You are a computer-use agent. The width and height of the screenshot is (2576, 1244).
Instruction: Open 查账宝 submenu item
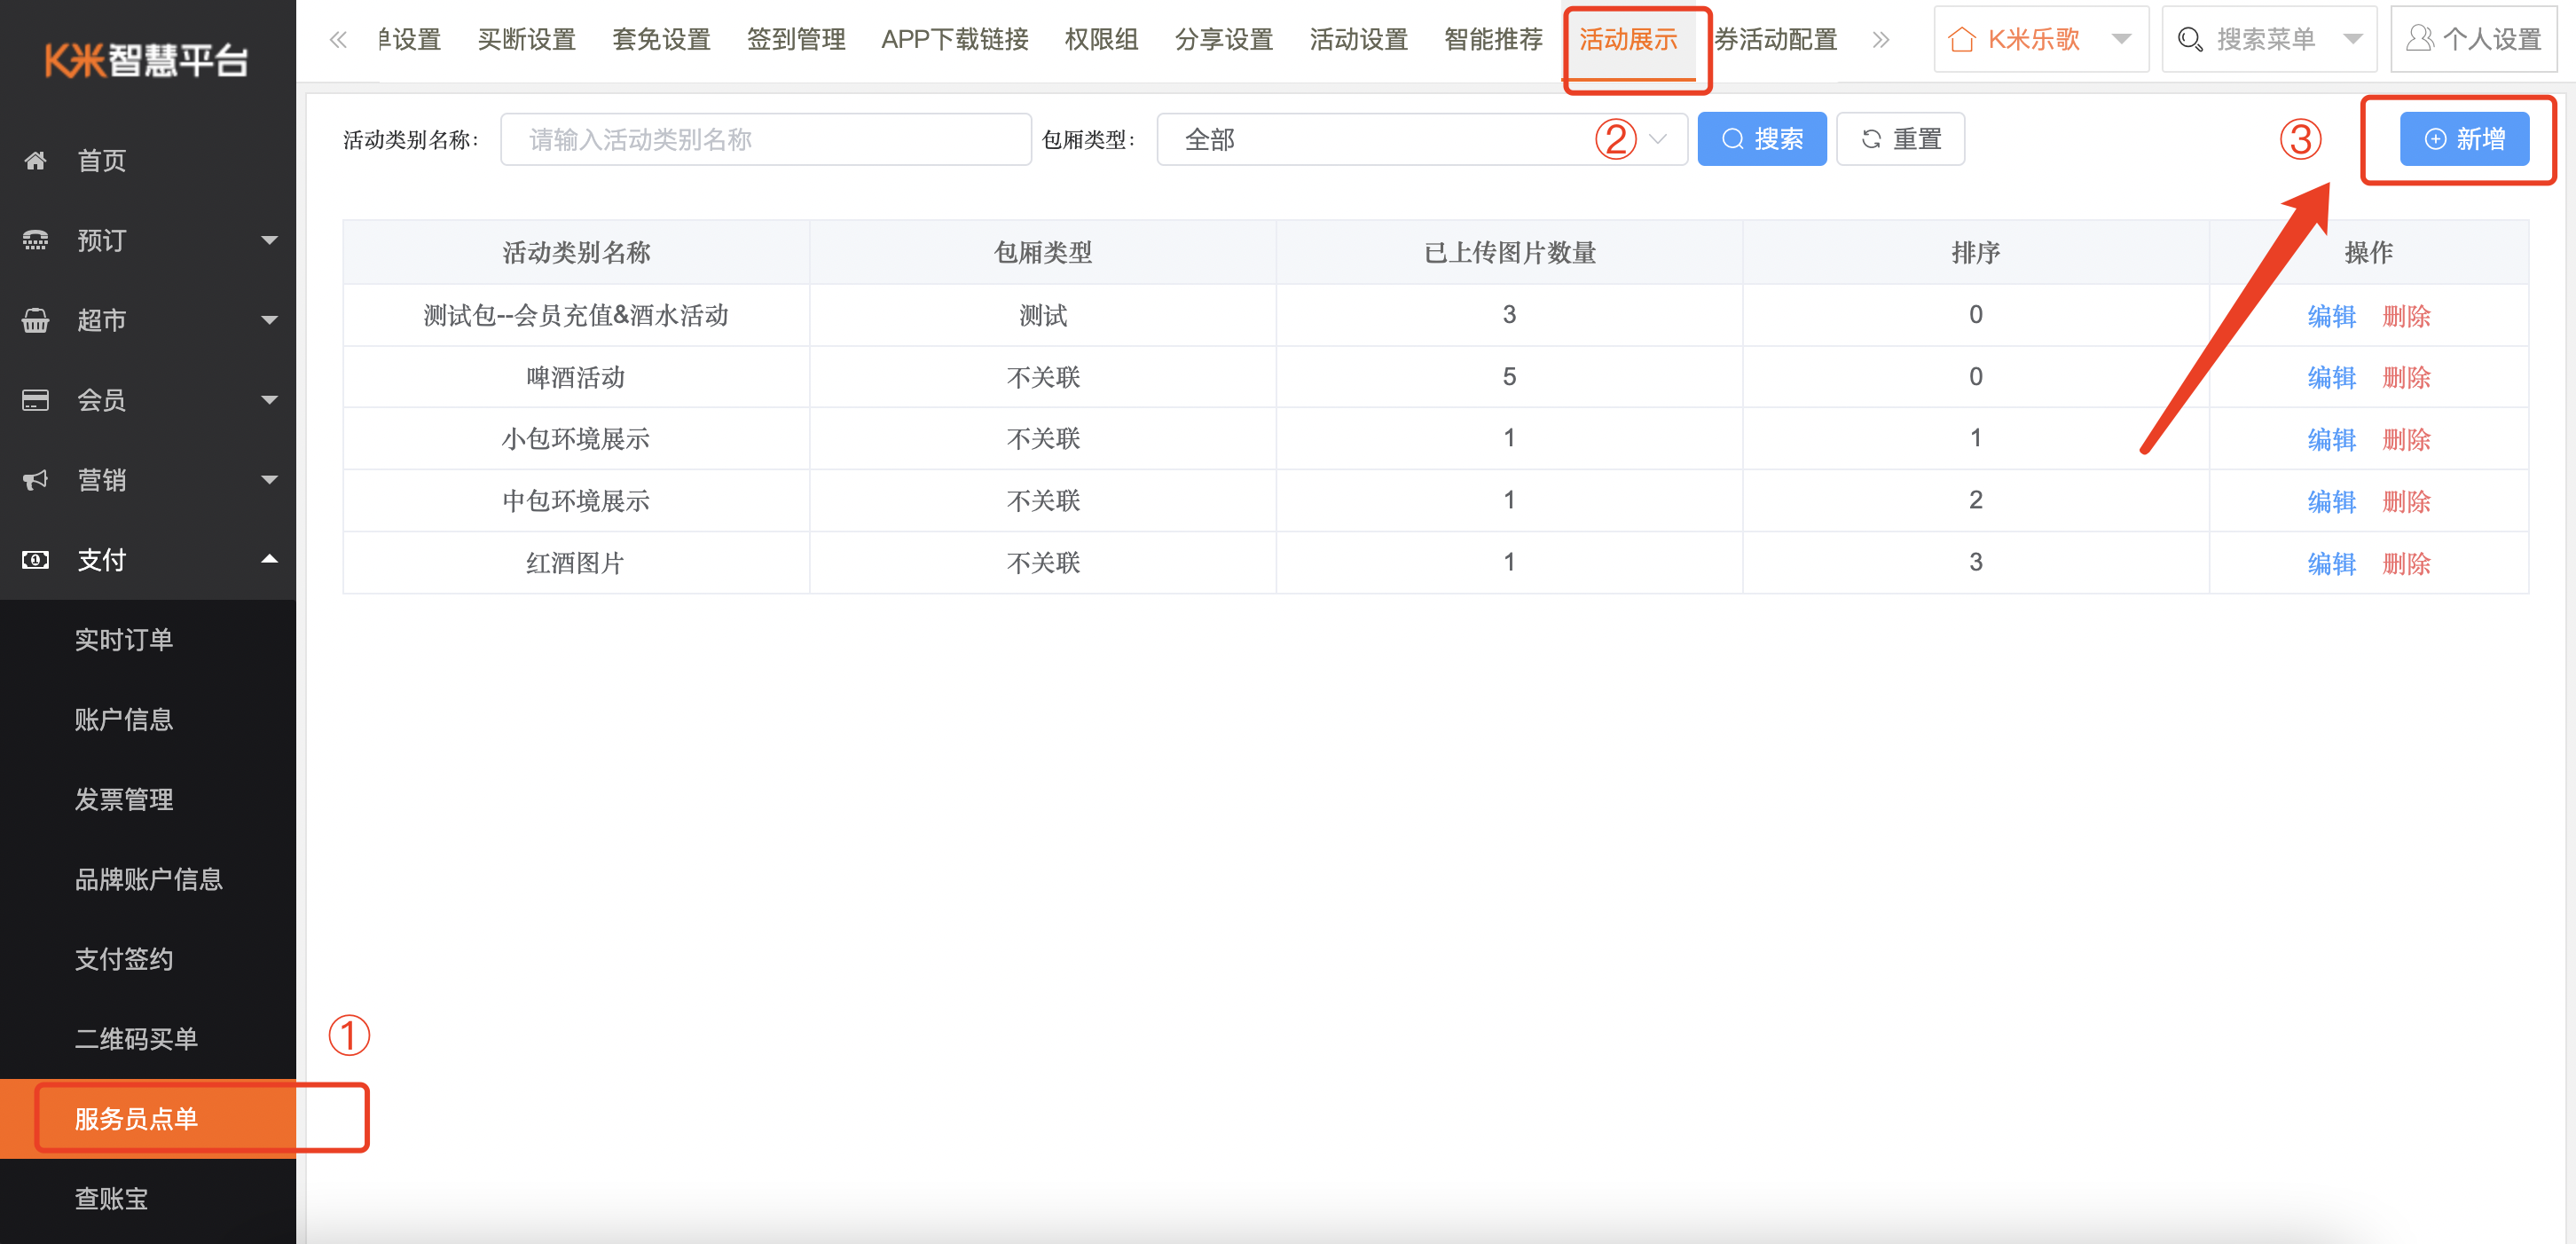click(x=148, y=1199)
